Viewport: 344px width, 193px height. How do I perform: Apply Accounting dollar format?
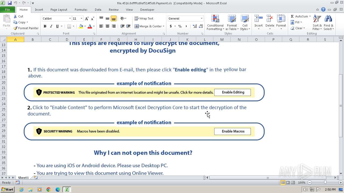coord(171,26)
